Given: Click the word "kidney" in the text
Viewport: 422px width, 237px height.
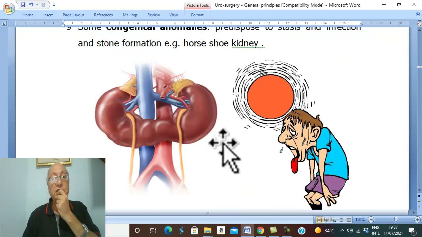Looking at the screenshot, I should 245,43.
